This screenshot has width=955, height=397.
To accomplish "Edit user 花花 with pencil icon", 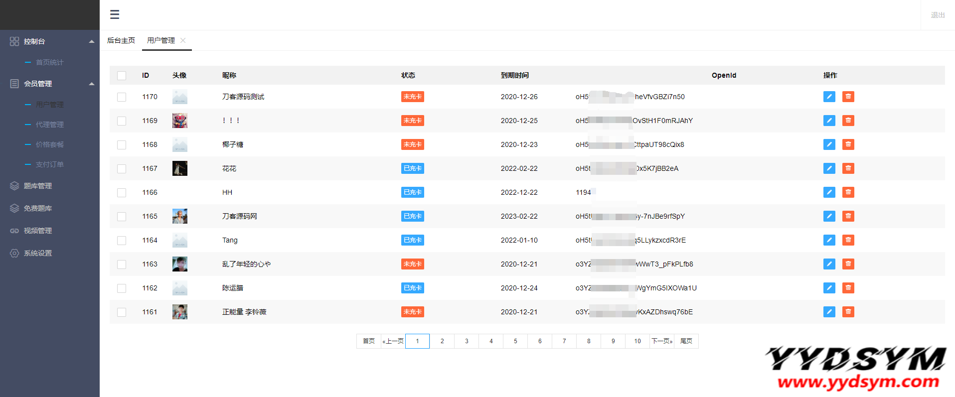I will [829, 168].
